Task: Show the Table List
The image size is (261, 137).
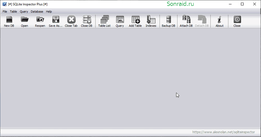Action: coord(104,21)
